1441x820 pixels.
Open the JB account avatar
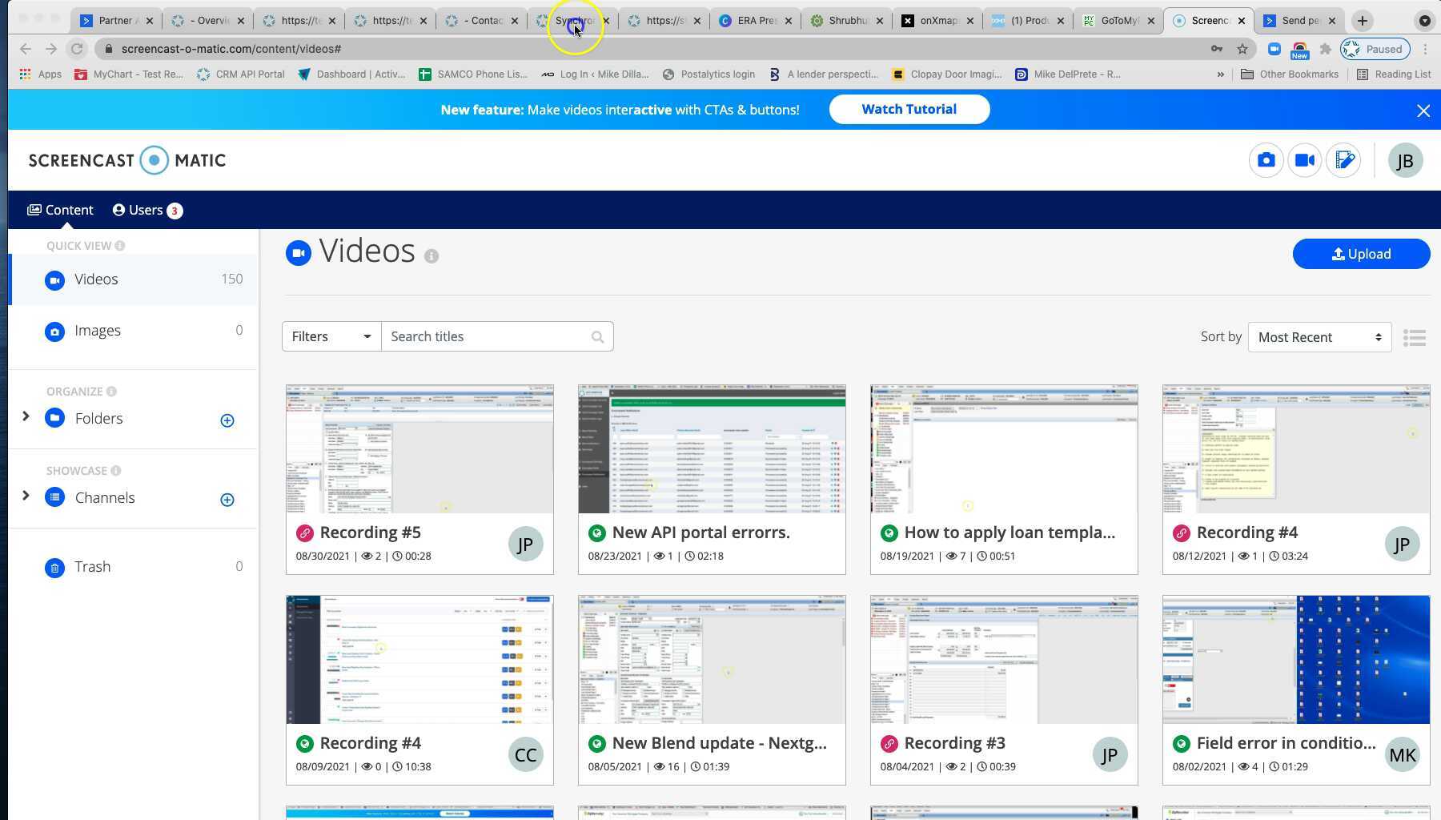pyautogui.click(x=1405, y=161)
